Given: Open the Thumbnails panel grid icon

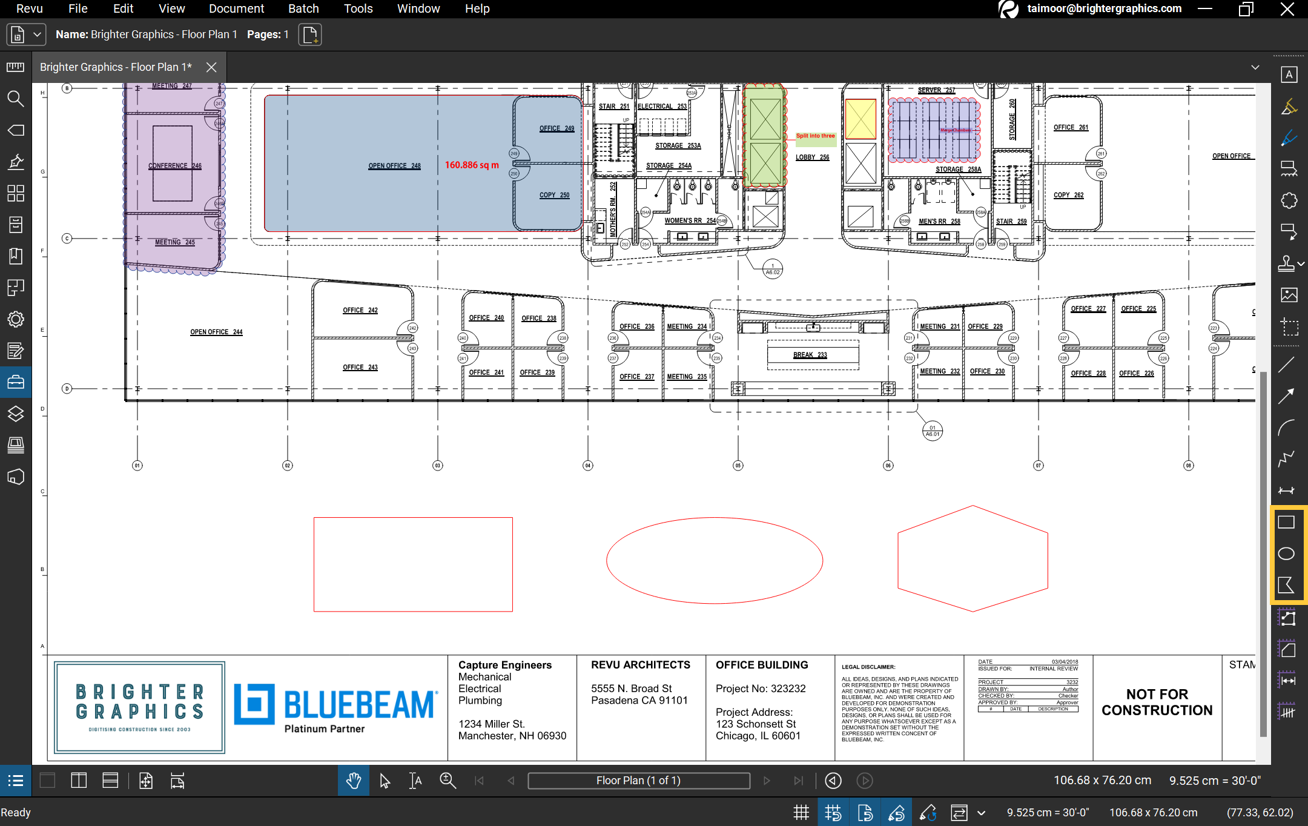Looking at the screenshot, I should point(16,193).
